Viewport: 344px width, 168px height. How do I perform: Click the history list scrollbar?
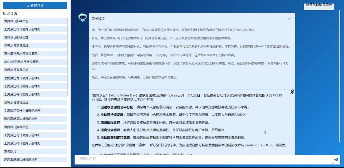click(x=68, y=57)
